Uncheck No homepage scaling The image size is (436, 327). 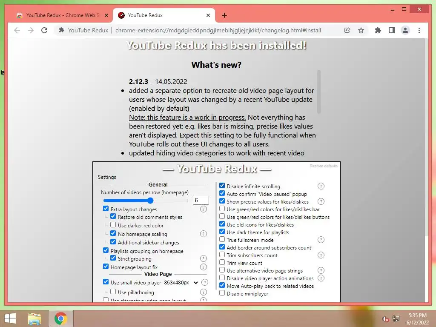pyautogui.click(x=113, y=233)
